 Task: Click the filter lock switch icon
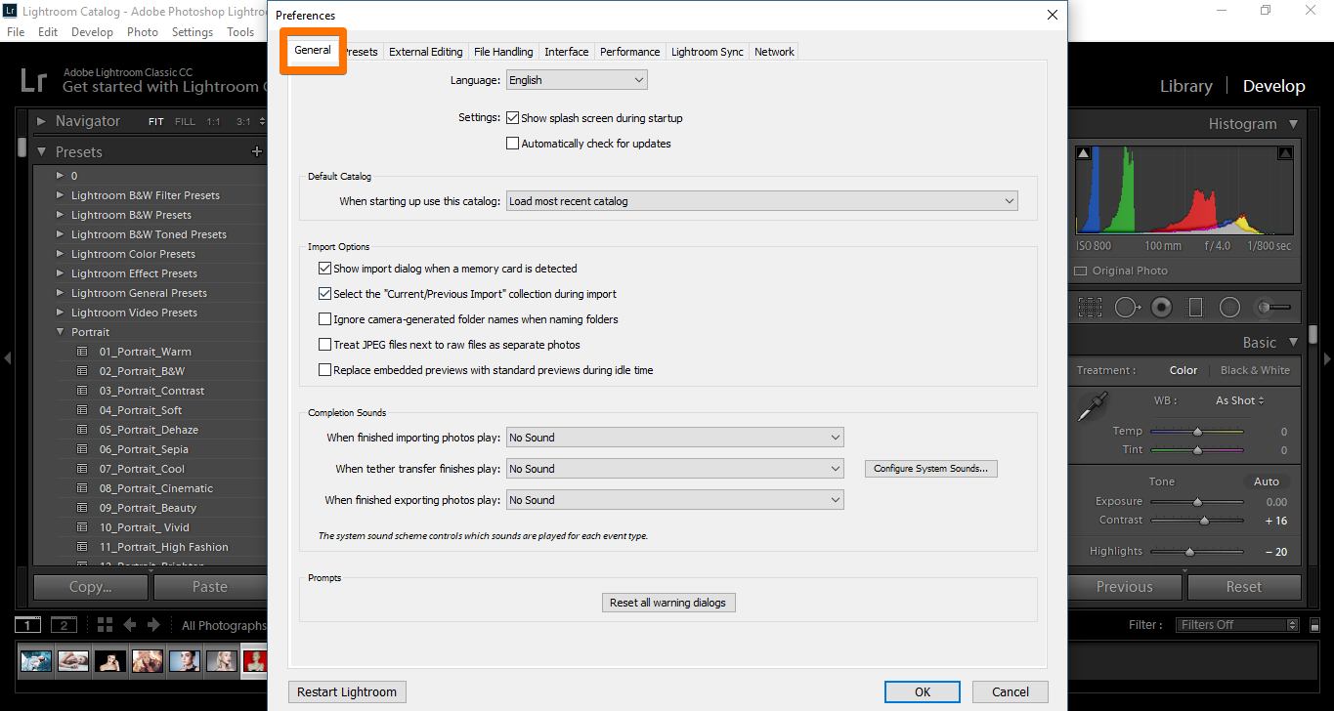point(1314,625)
